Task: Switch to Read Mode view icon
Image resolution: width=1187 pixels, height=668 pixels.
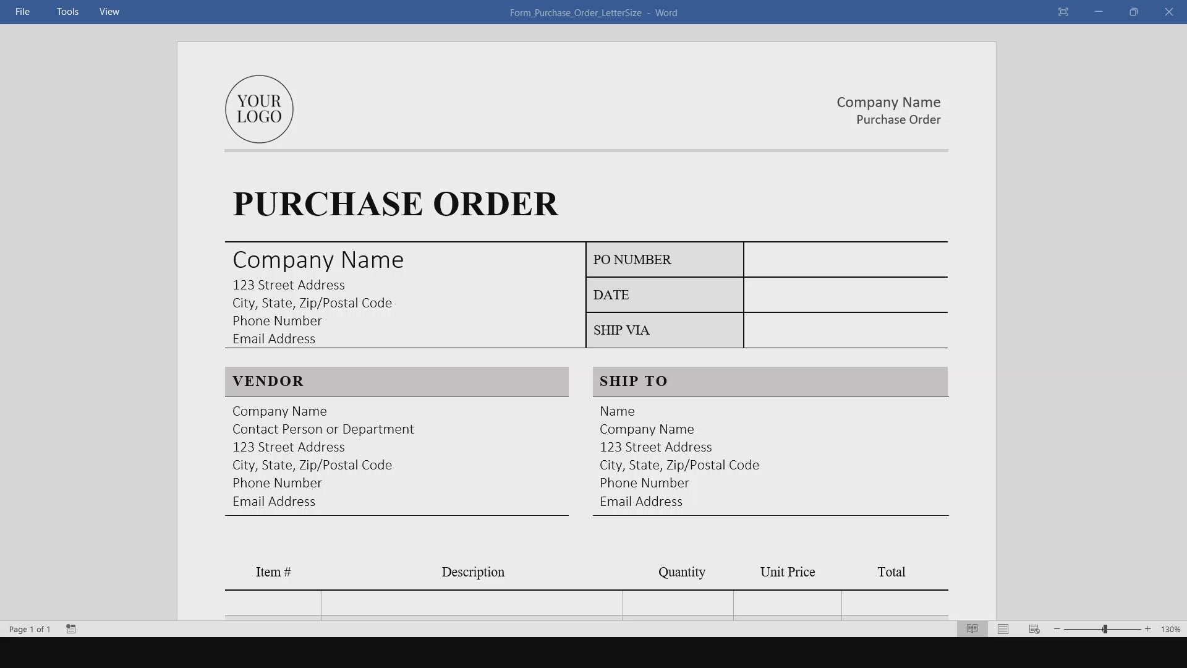Action: [x=972, y=629]
